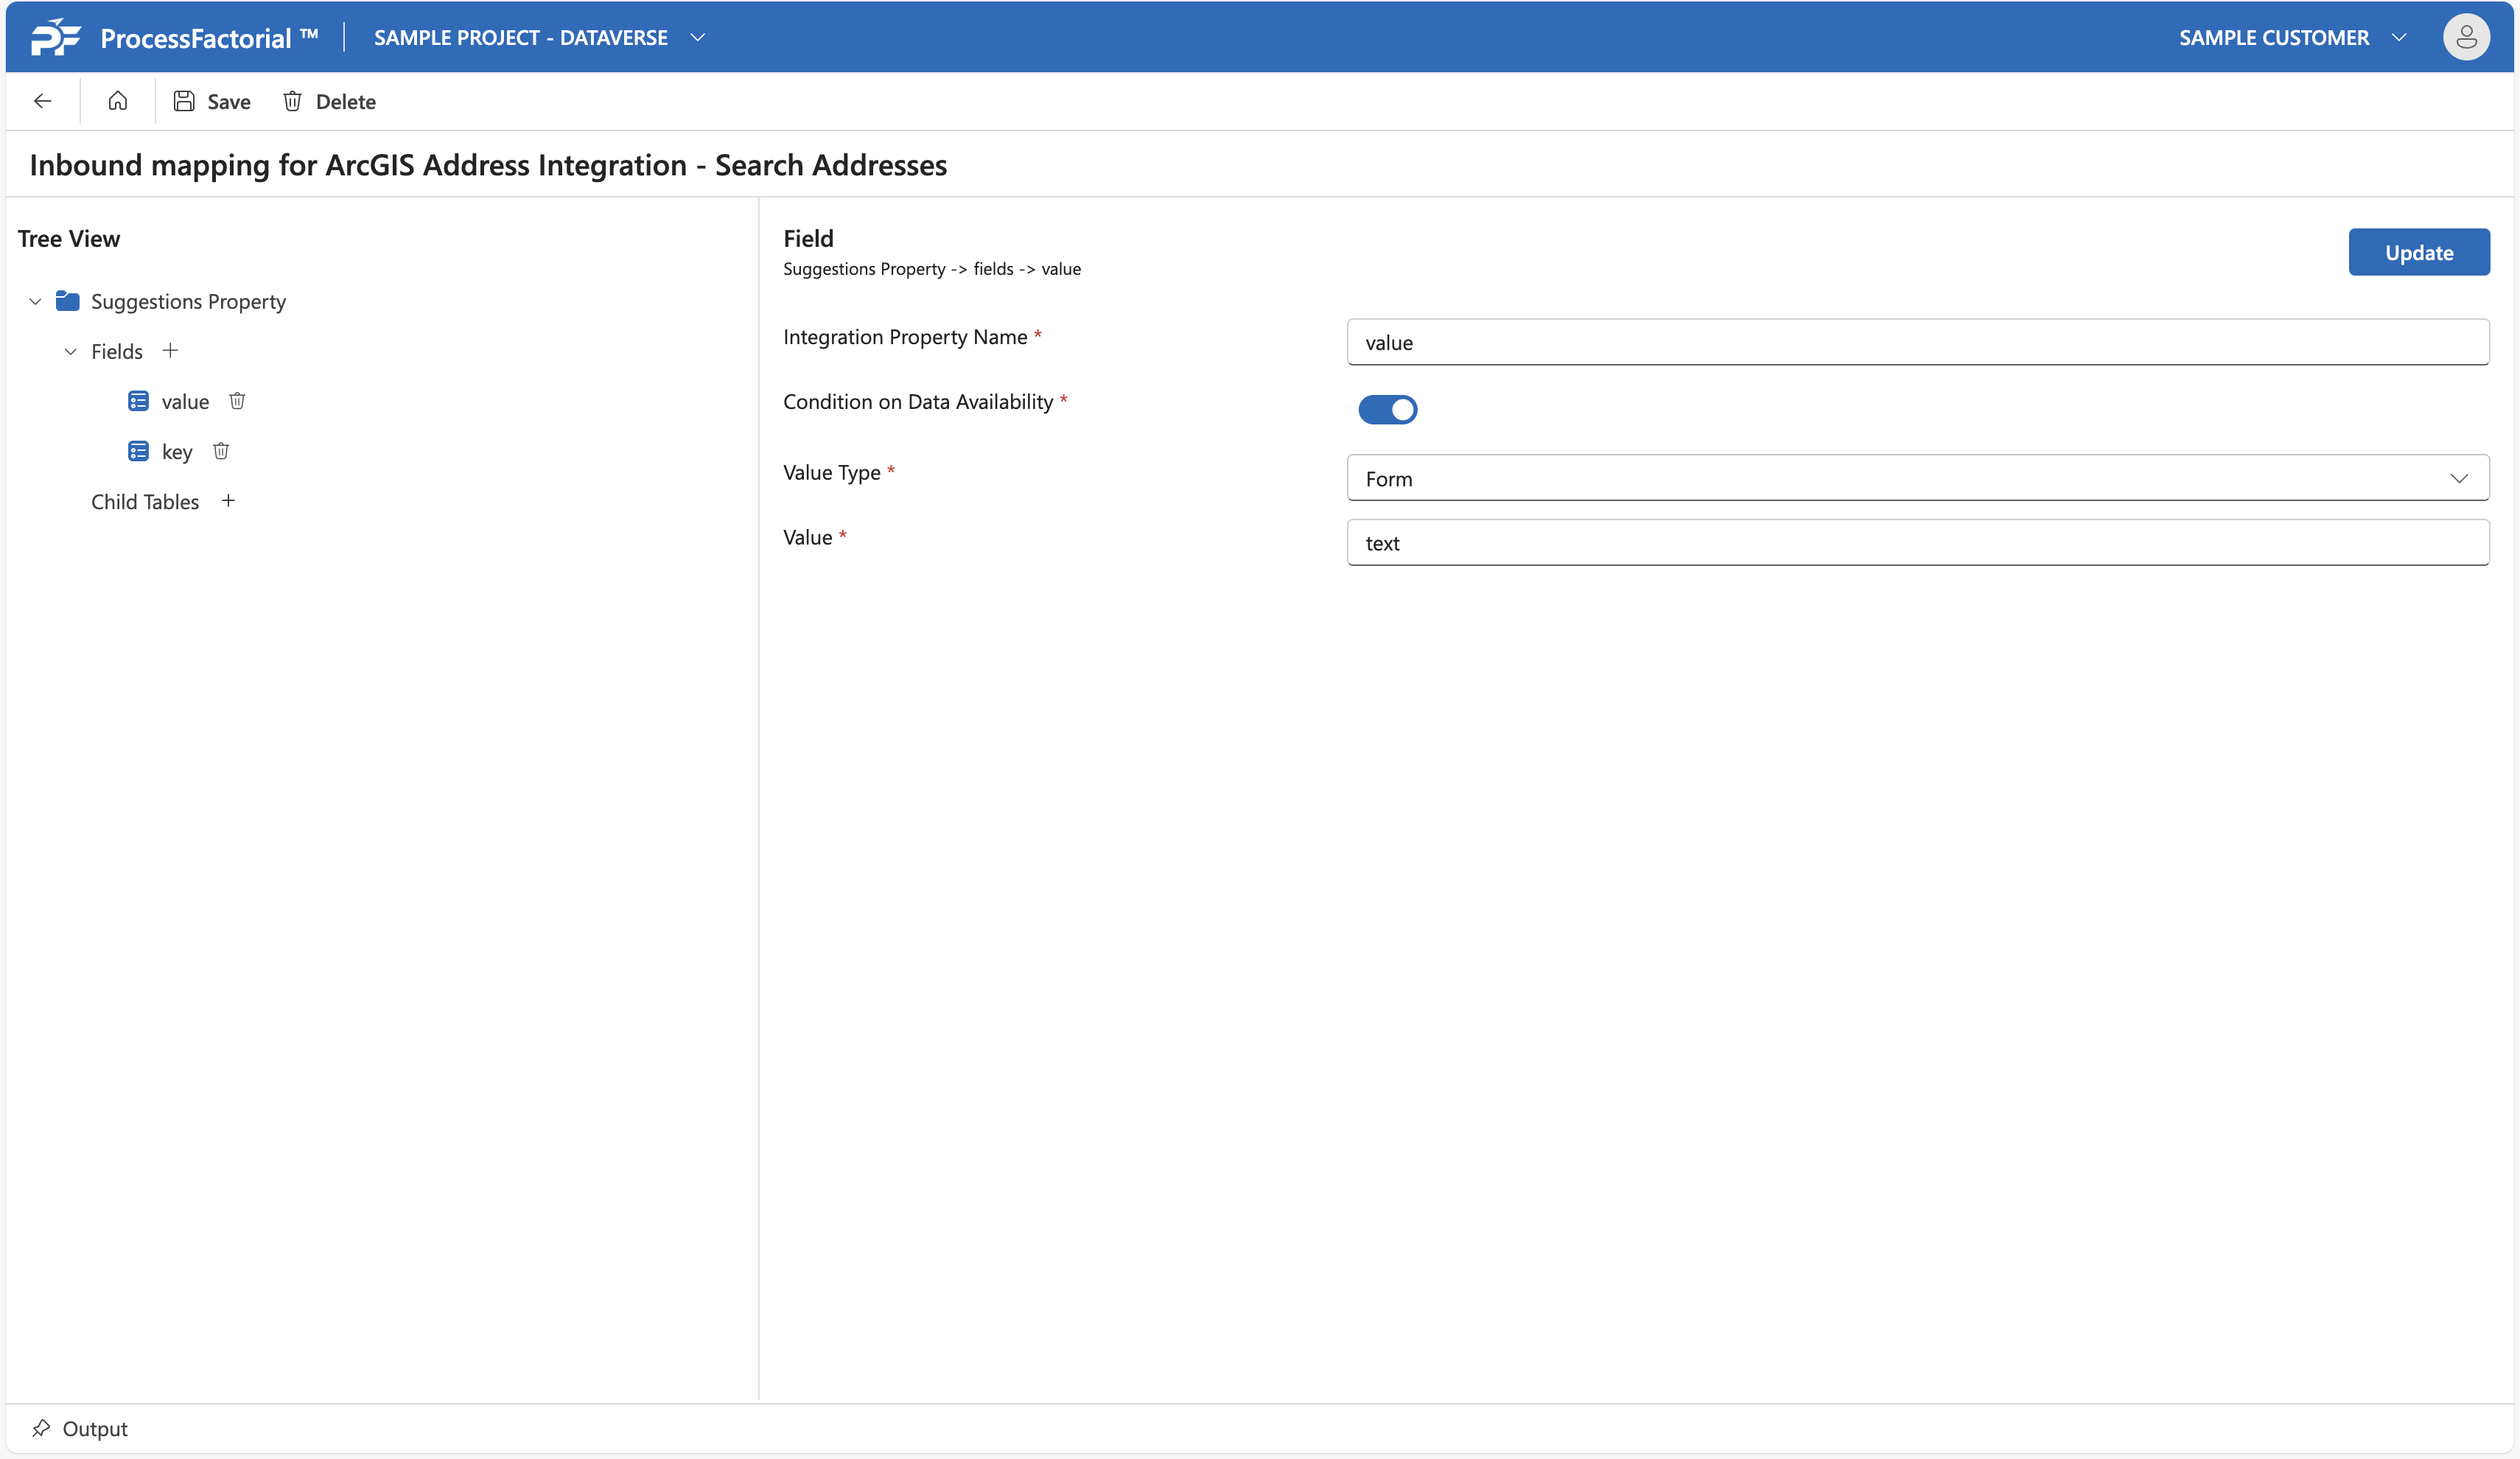The height and width of the screenshot is (1459, 2520).
Task: Open the Sample Customer menu
Action: [2292, 37]
